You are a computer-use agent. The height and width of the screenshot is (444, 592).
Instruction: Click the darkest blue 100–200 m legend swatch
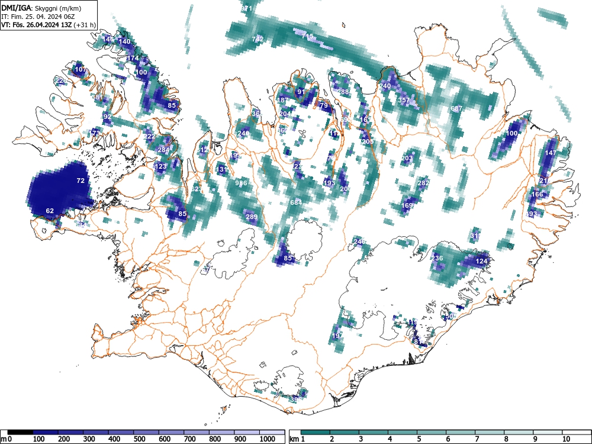point(46,432)
